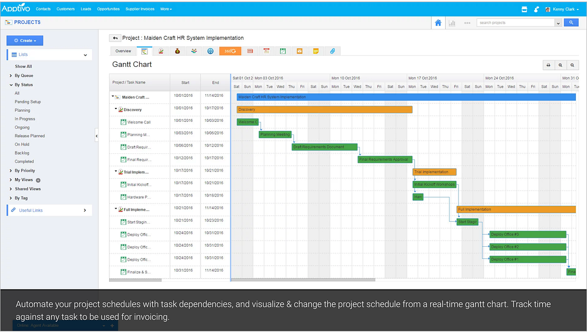Click the search projects input field
The height and width of the screenshot is (332, 587).
click(x=515, y=23)
